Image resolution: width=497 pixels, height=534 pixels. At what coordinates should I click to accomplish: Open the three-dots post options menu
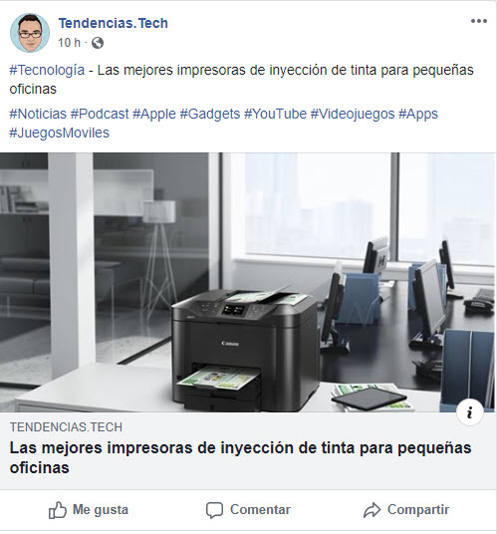pyautogui.click(x=479, y=21)
